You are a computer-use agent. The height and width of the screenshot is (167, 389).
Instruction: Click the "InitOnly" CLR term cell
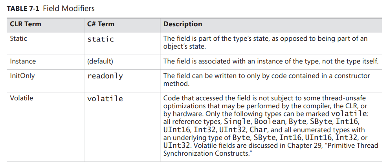[22, 76]
